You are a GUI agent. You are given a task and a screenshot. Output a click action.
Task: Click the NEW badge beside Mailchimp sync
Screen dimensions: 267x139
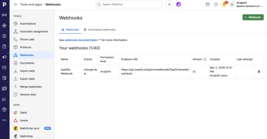point(47,128)
